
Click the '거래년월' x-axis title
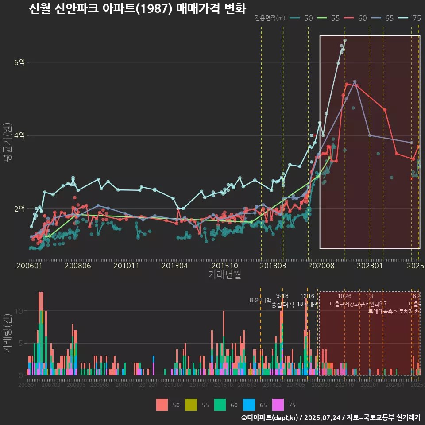(x=225, y=274)
